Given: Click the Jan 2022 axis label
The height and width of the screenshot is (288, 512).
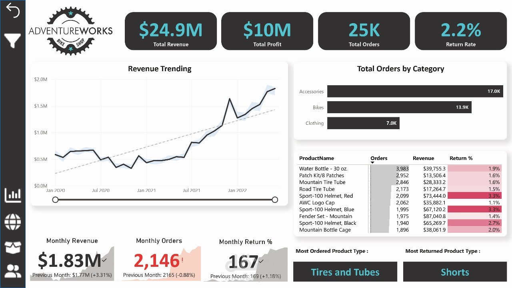Looking at the screenshot, I should (237, 190).
